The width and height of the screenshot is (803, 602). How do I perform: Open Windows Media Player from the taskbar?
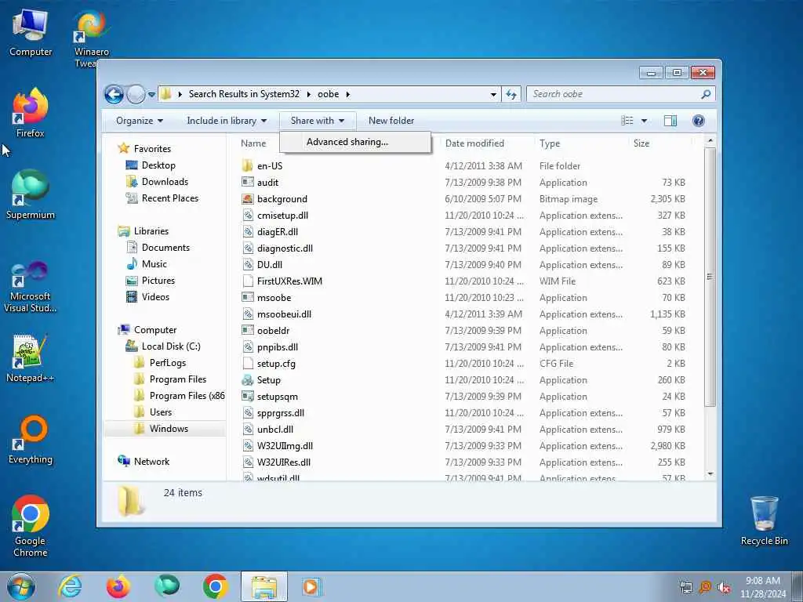311,586
